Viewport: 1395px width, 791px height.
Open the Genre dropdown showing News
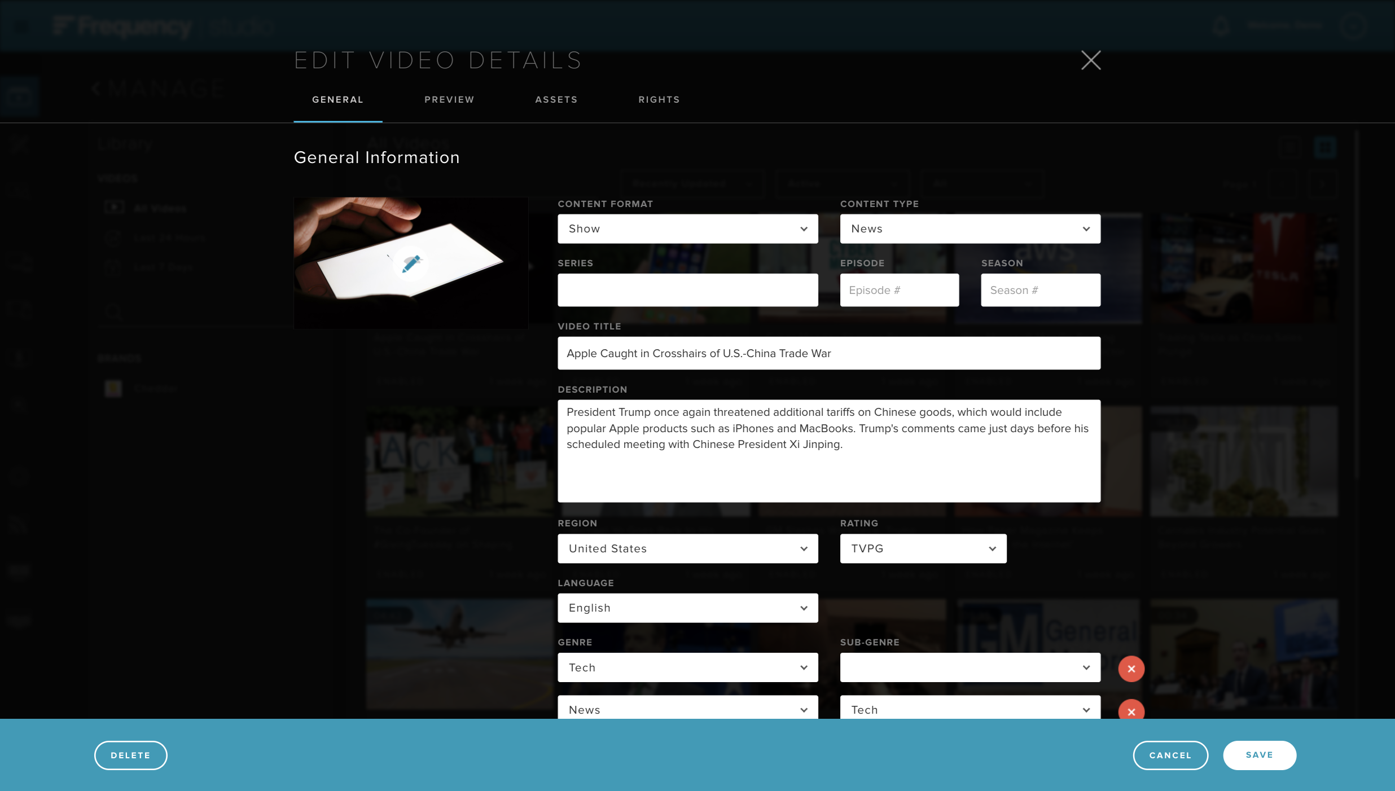click(687, 707)
